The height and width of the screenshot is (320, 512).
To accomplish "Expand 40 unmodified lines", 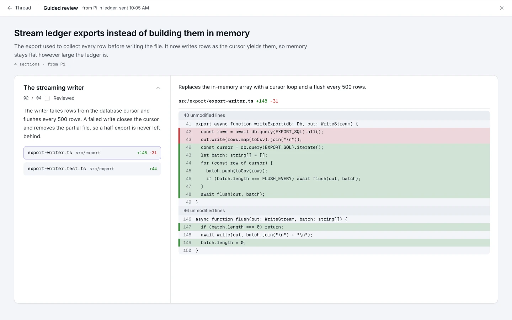I will click(334, 115).
